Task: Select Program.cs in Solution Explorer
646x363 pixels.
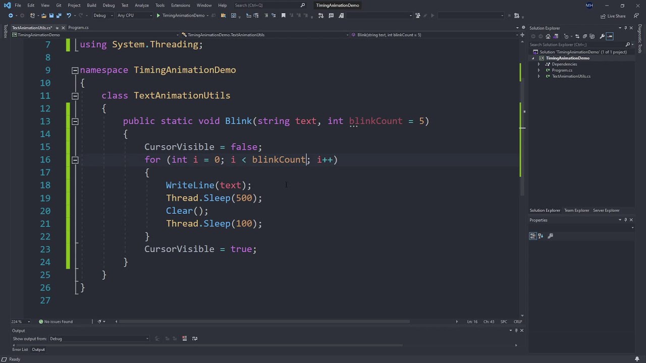Action: click(562, 70)
